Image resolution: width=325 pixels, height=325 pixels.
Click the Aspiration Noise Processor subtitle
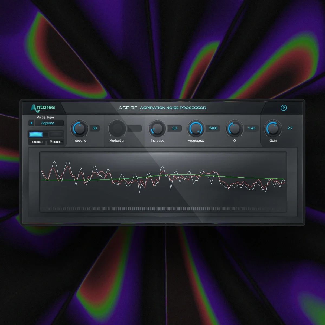pyautogui.click(x=173, y=108)
